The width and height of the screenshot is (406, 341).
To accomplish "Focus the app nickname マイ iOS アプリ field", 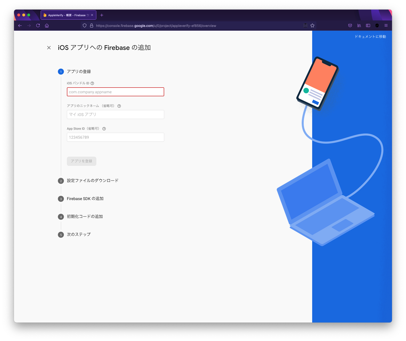I will pos(116,114).
